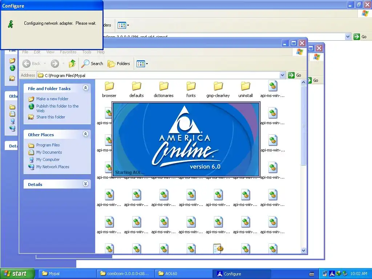Click scroll down arrow in Mypal file list
Image resolution: width=372 pixels, height=279 pixels.
303,251
